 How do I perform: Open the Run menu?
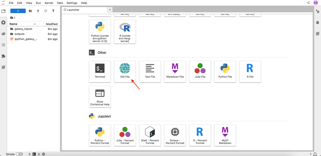click(38, 3)
